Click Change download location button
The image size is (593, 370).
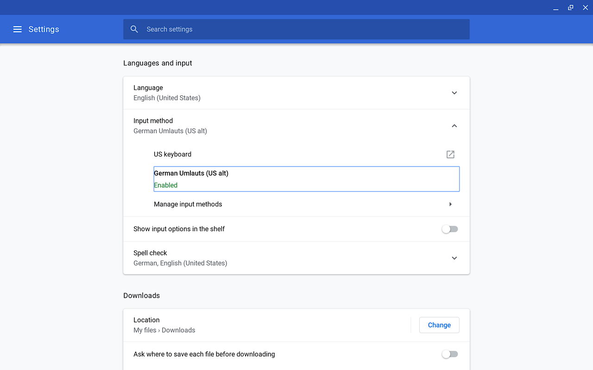pyautogui.click(x=439, y=325)
